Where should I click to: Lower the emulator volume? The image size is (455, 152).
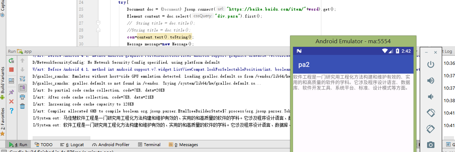430,97
